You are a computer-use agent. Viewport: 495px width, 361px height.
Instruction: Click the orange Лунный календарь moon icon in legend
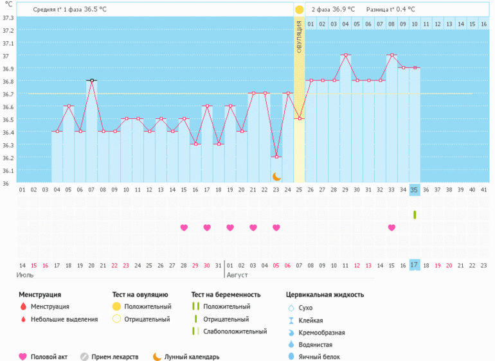pyautogui.click(x=156, y=357)
